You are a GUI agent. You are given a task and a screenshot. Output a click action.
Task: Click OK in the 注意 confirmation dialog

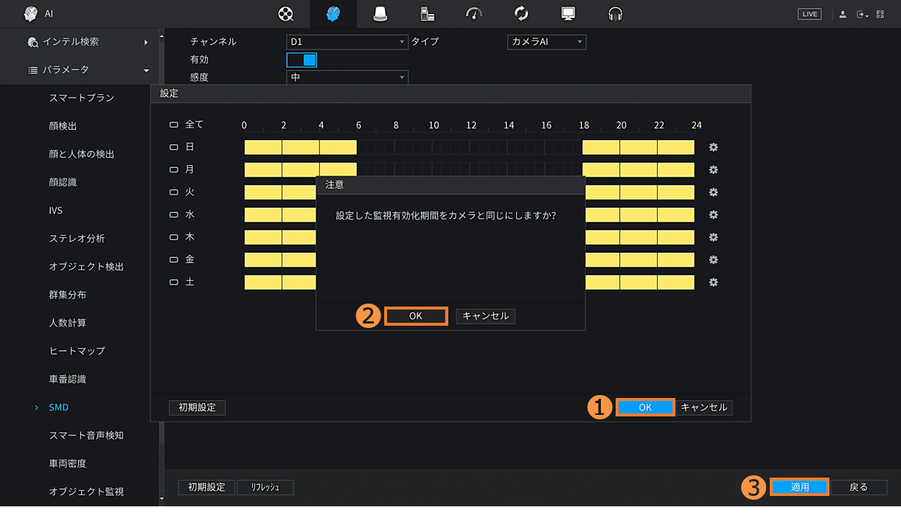(x=416, y=316)
